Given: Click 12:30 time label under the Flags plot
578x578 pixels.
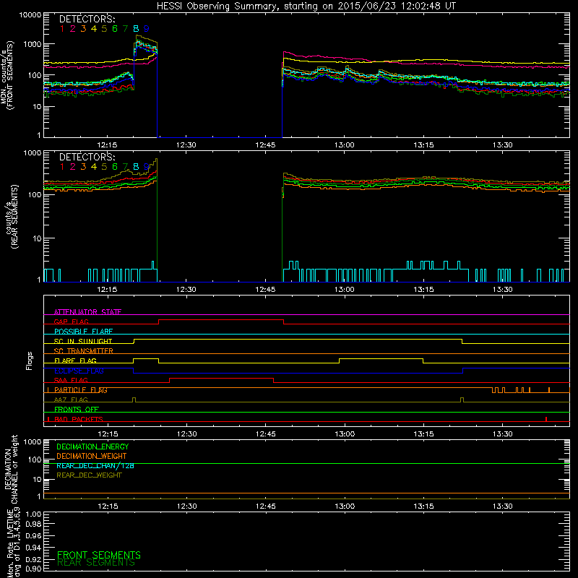Looking at the screenshot, I should [186, 434].
